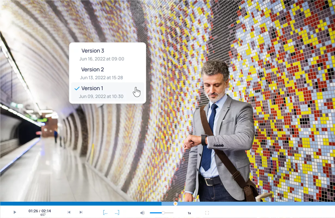Viewport: 335px width, 218px height.
Task: Step to the previous frame
Action: (69, 212)
